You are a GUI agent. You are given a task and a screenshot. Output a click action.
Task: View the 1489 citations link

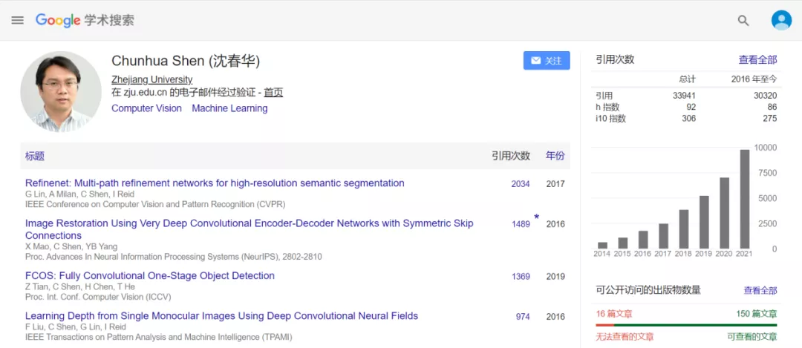521,224
